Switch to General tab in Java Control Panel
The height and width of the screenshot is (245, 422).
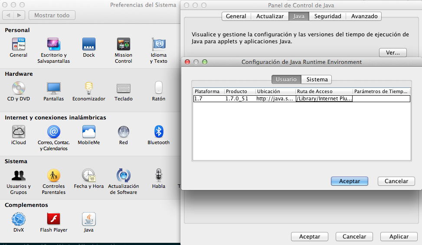click(x=236, y=16)
